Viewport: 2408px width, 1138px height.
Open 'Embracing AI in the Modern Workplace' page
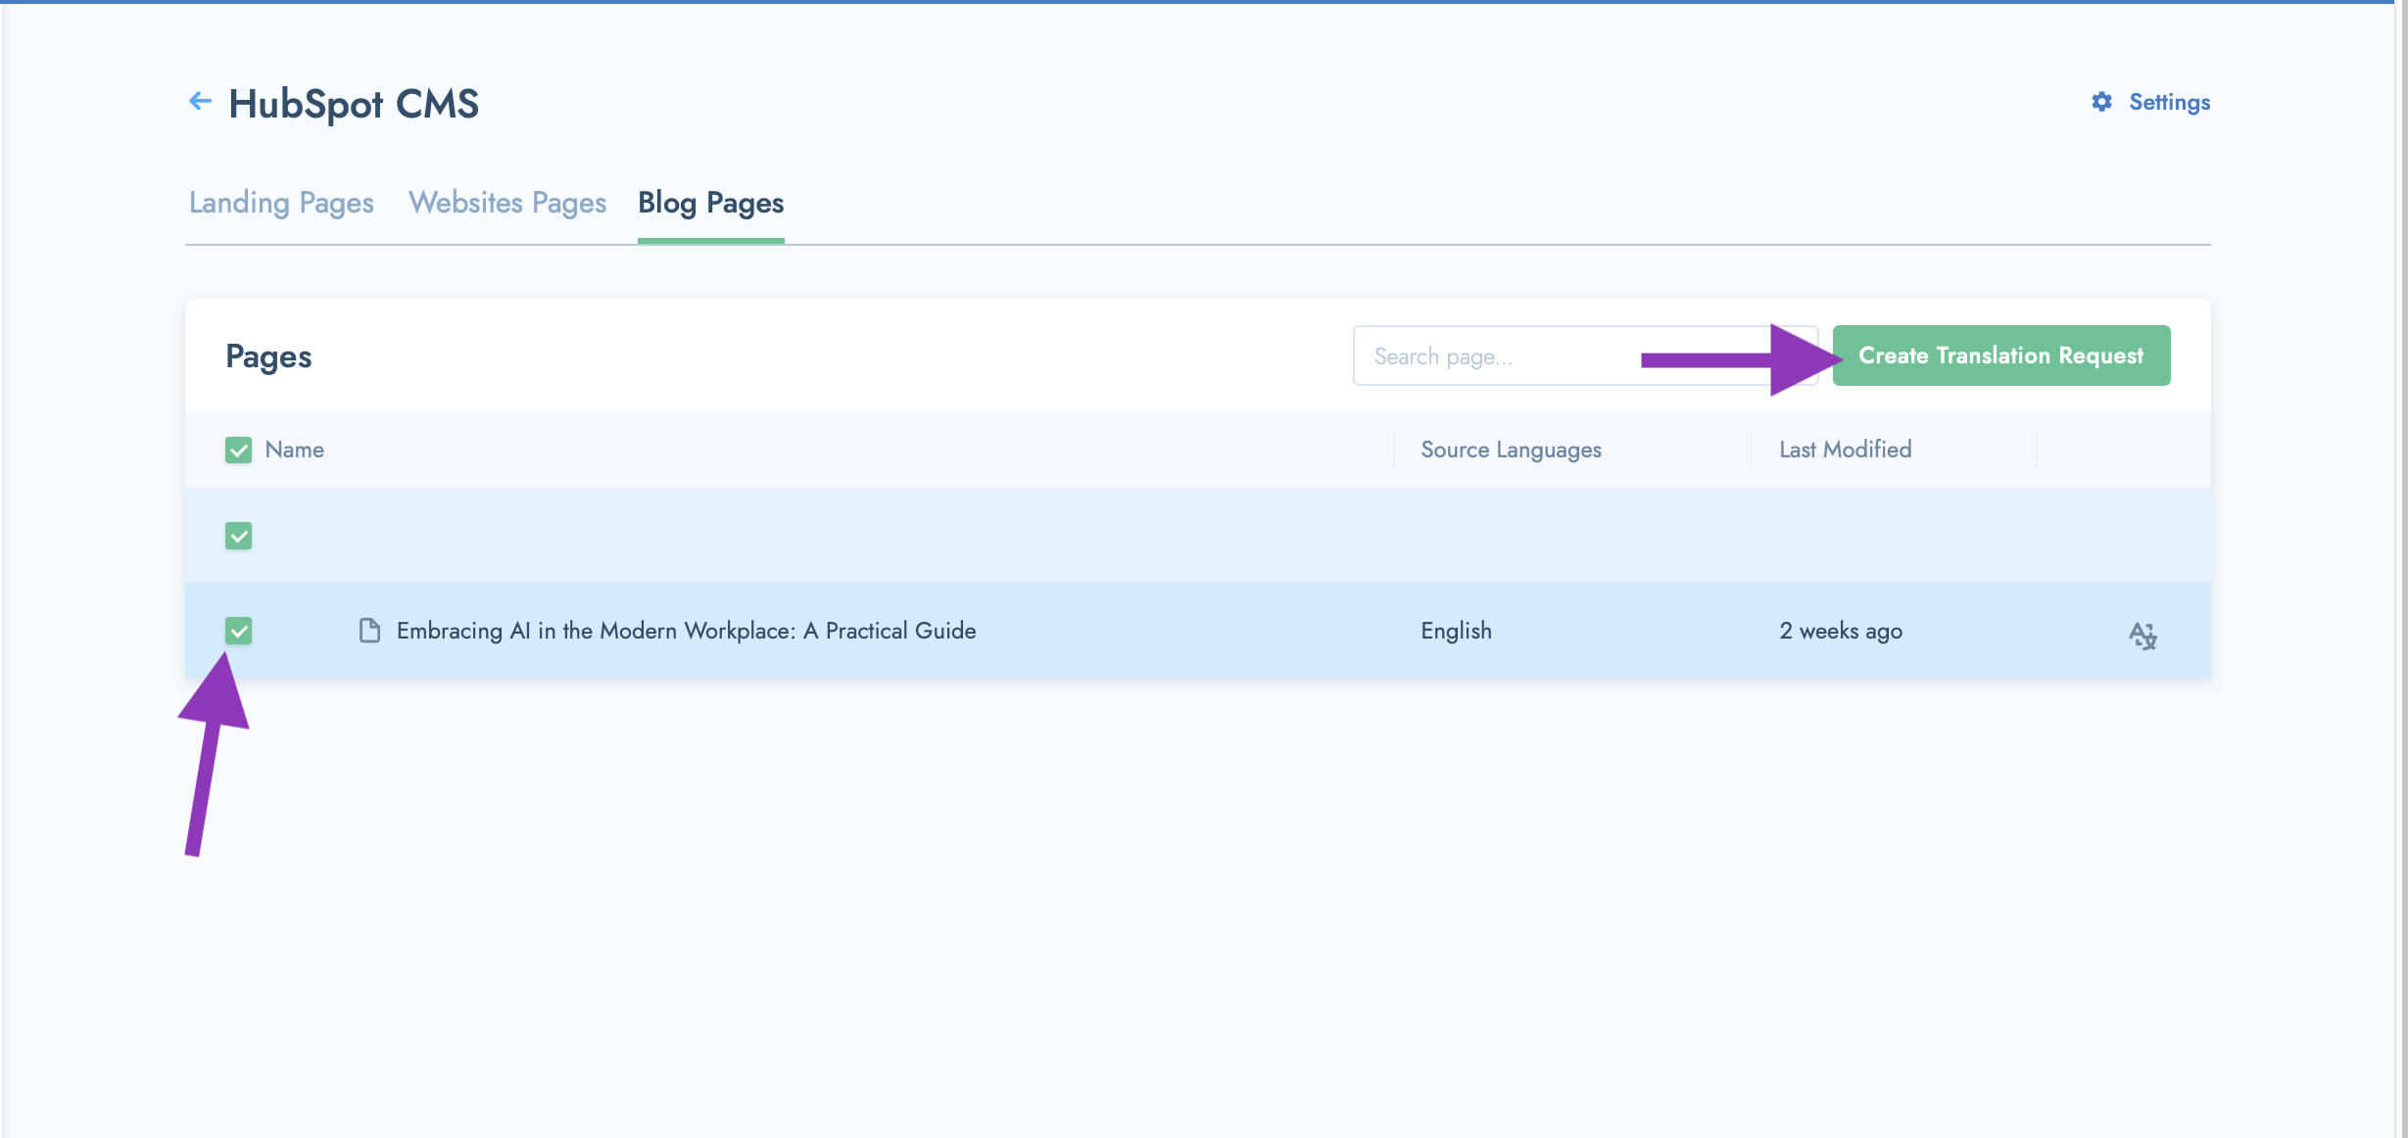pos(686,631)
